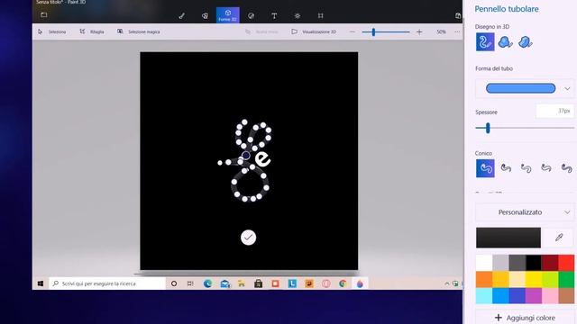Open the more options ellipsis menu
577x324 pixels.
(x=457, y=32)
